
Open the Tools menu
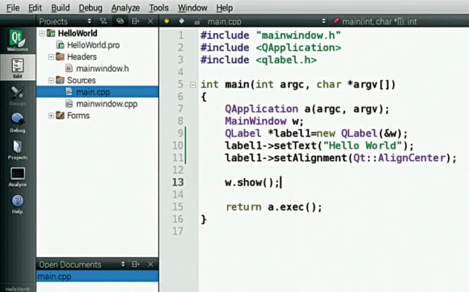pos(159,8)
